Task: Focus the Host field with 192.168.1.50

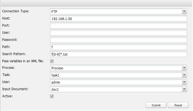Action: (119, 18)
